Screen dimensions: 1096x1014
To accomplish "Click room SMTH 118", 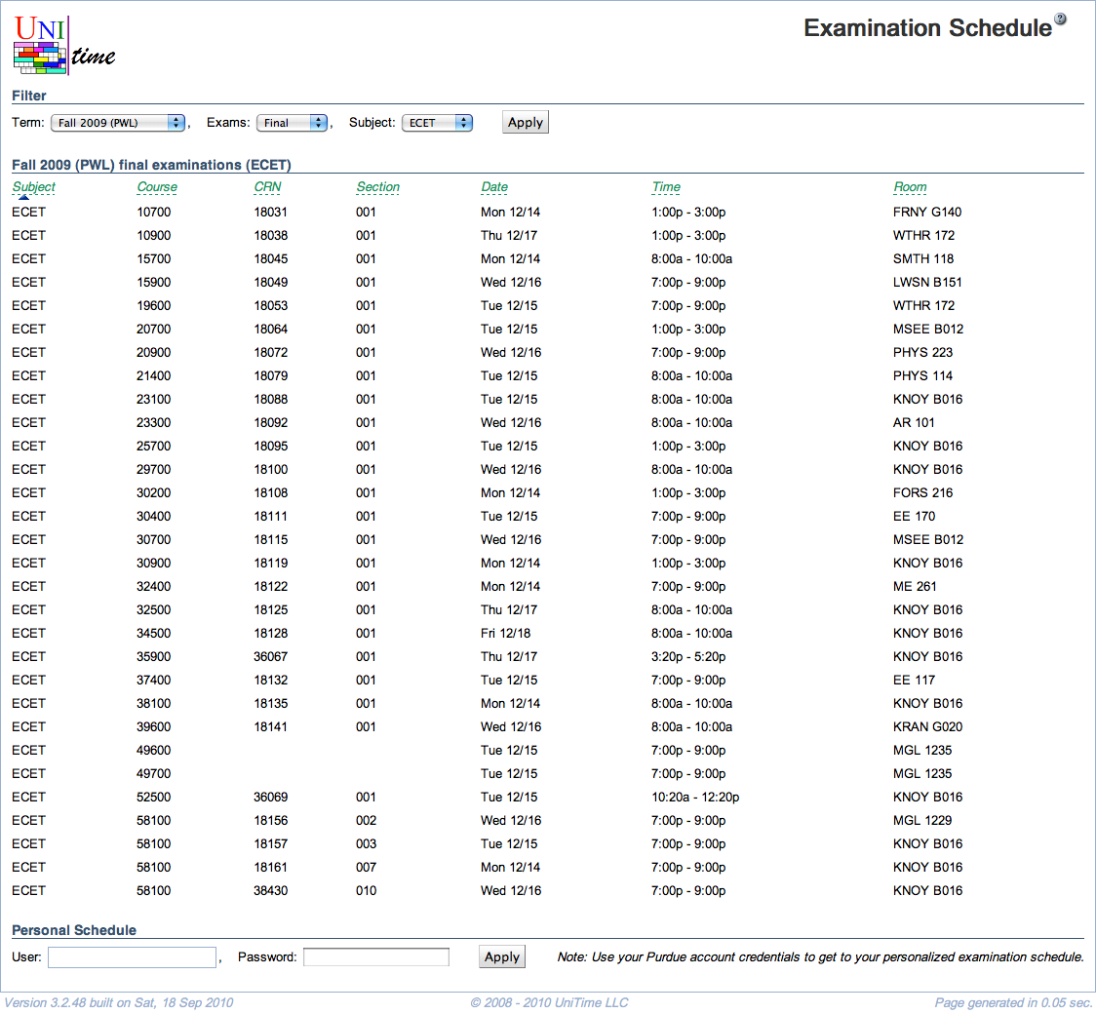I will click(x=922, y=258).
